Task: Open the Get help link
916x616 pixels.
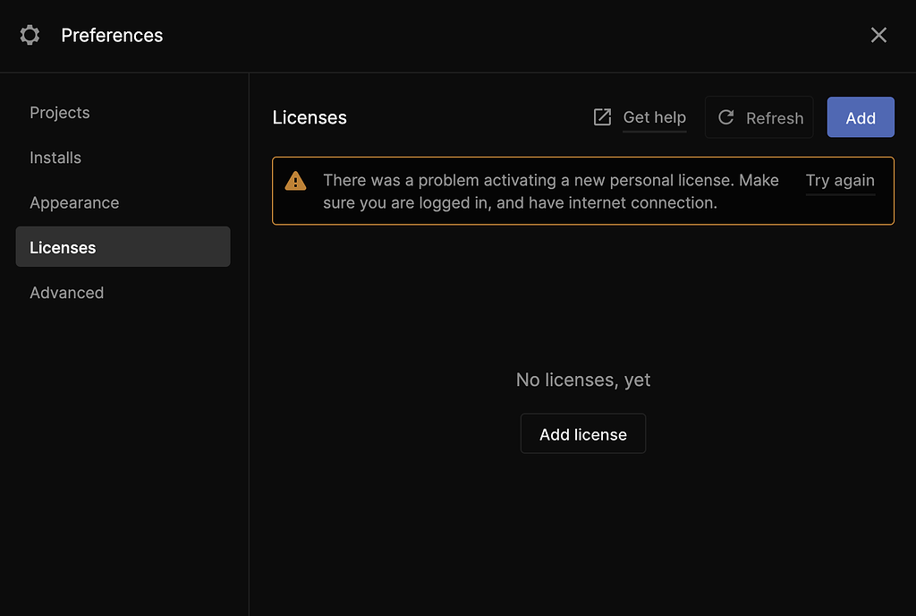Action: click(x=654, y=117)
